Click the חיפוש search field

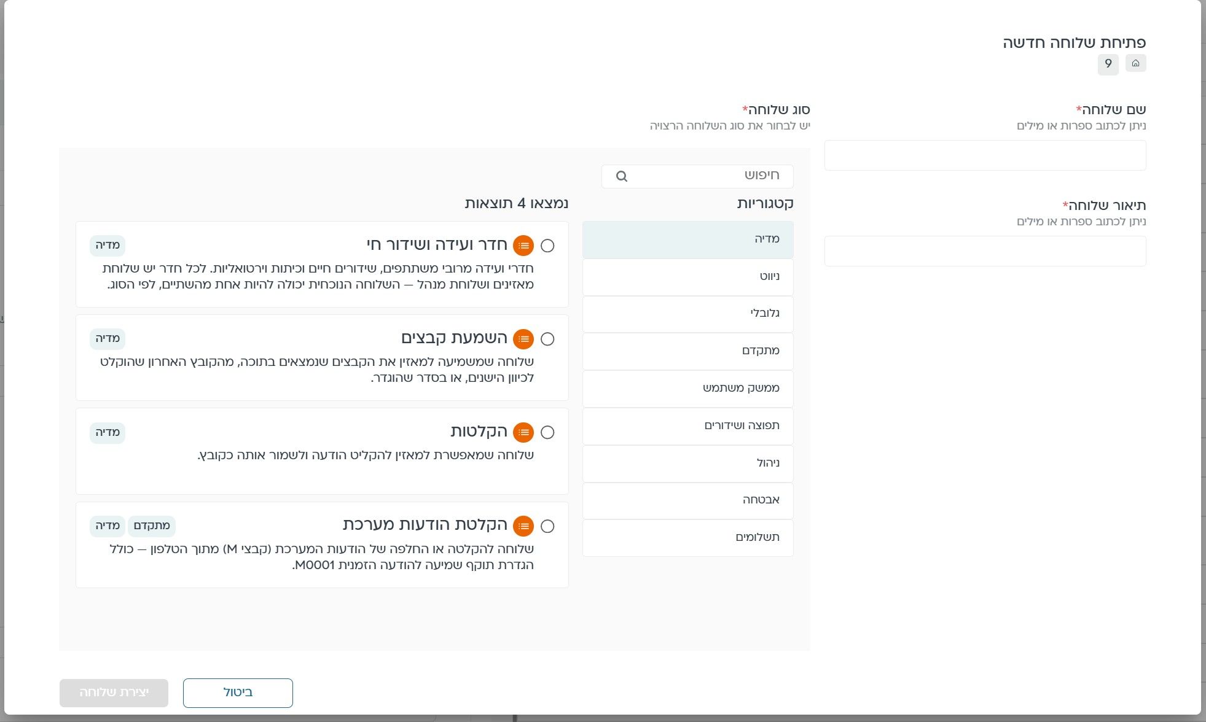pos(697,176)
